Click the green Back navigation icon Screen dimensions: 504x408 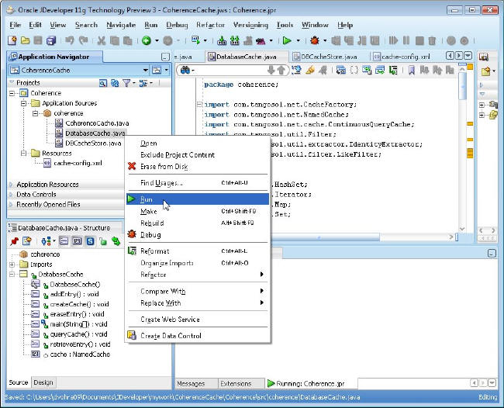tap(145, 40)
